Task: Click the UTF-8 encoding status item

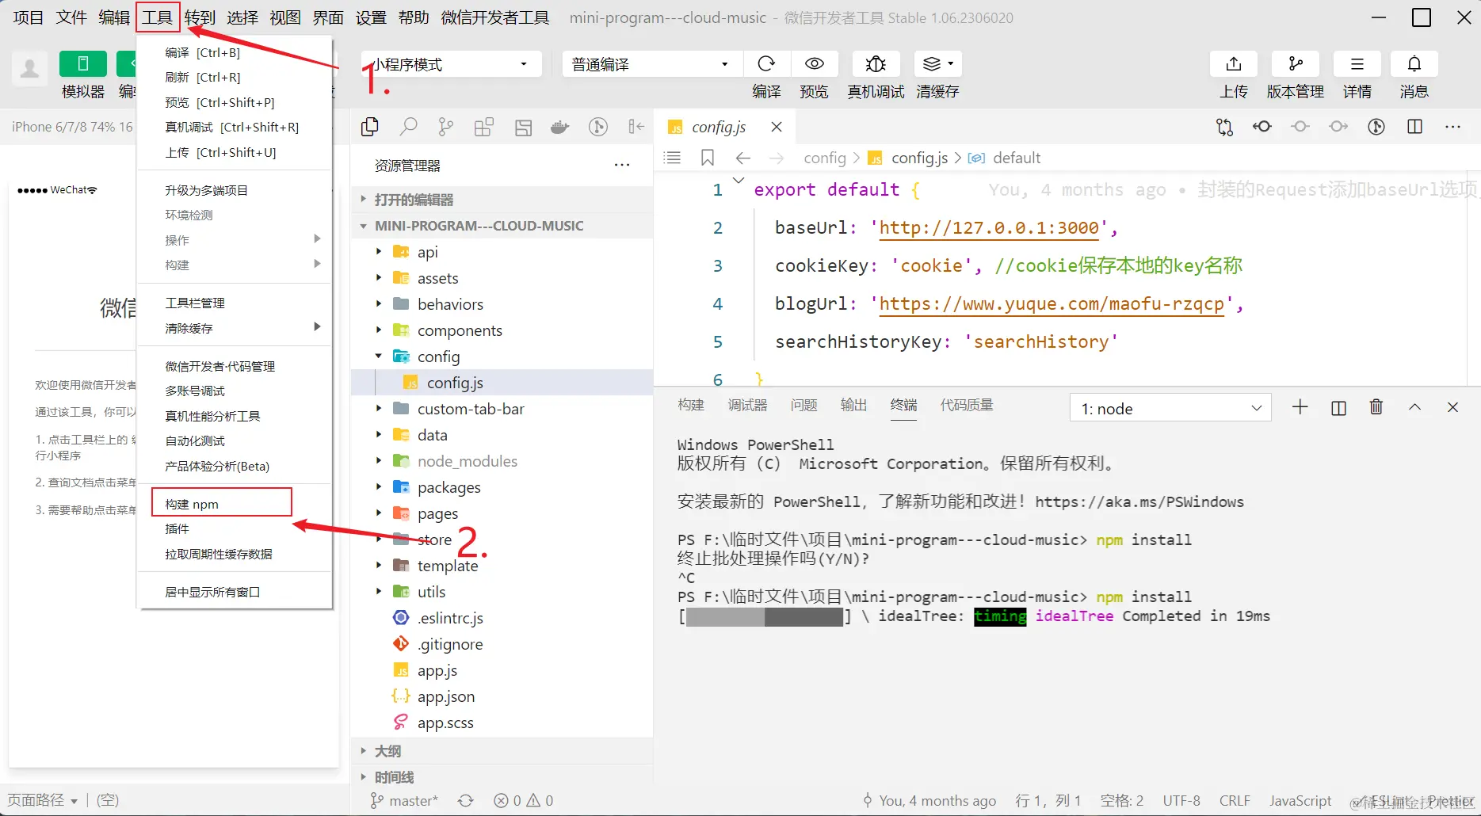Action: click(x=1181, y=801)
